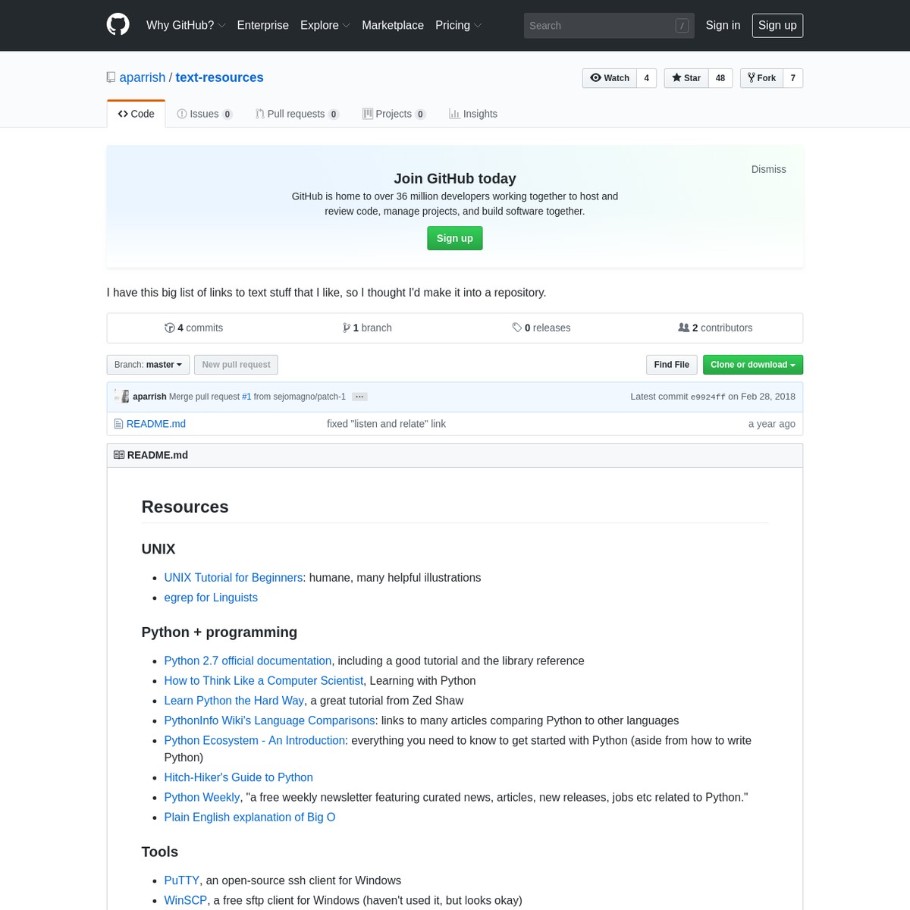Open the aparrish user profile link
The height and width of the screenshot is (910, 910).
click(143, 77)
